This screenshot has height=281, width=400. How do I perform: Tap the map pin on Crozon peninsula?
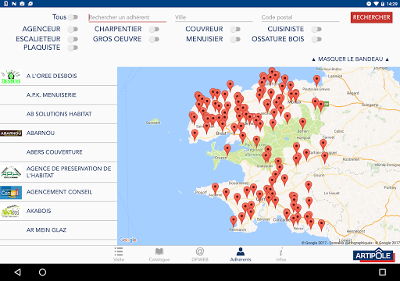[227, 150]
